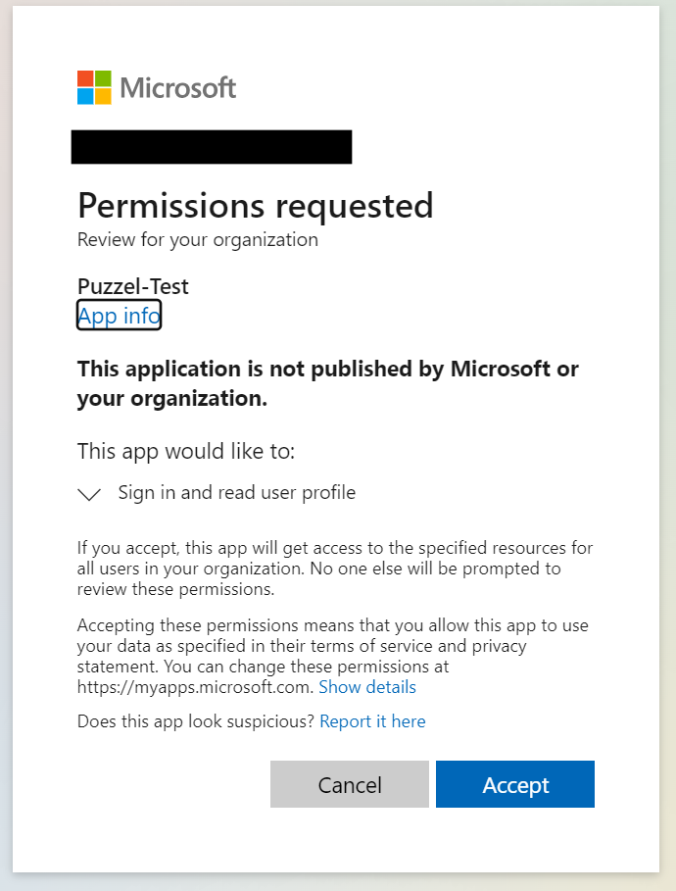Click the redacted black account bar
Image resolution: width=676 pixels, height=891 pixels.
(x=211, y=147)
